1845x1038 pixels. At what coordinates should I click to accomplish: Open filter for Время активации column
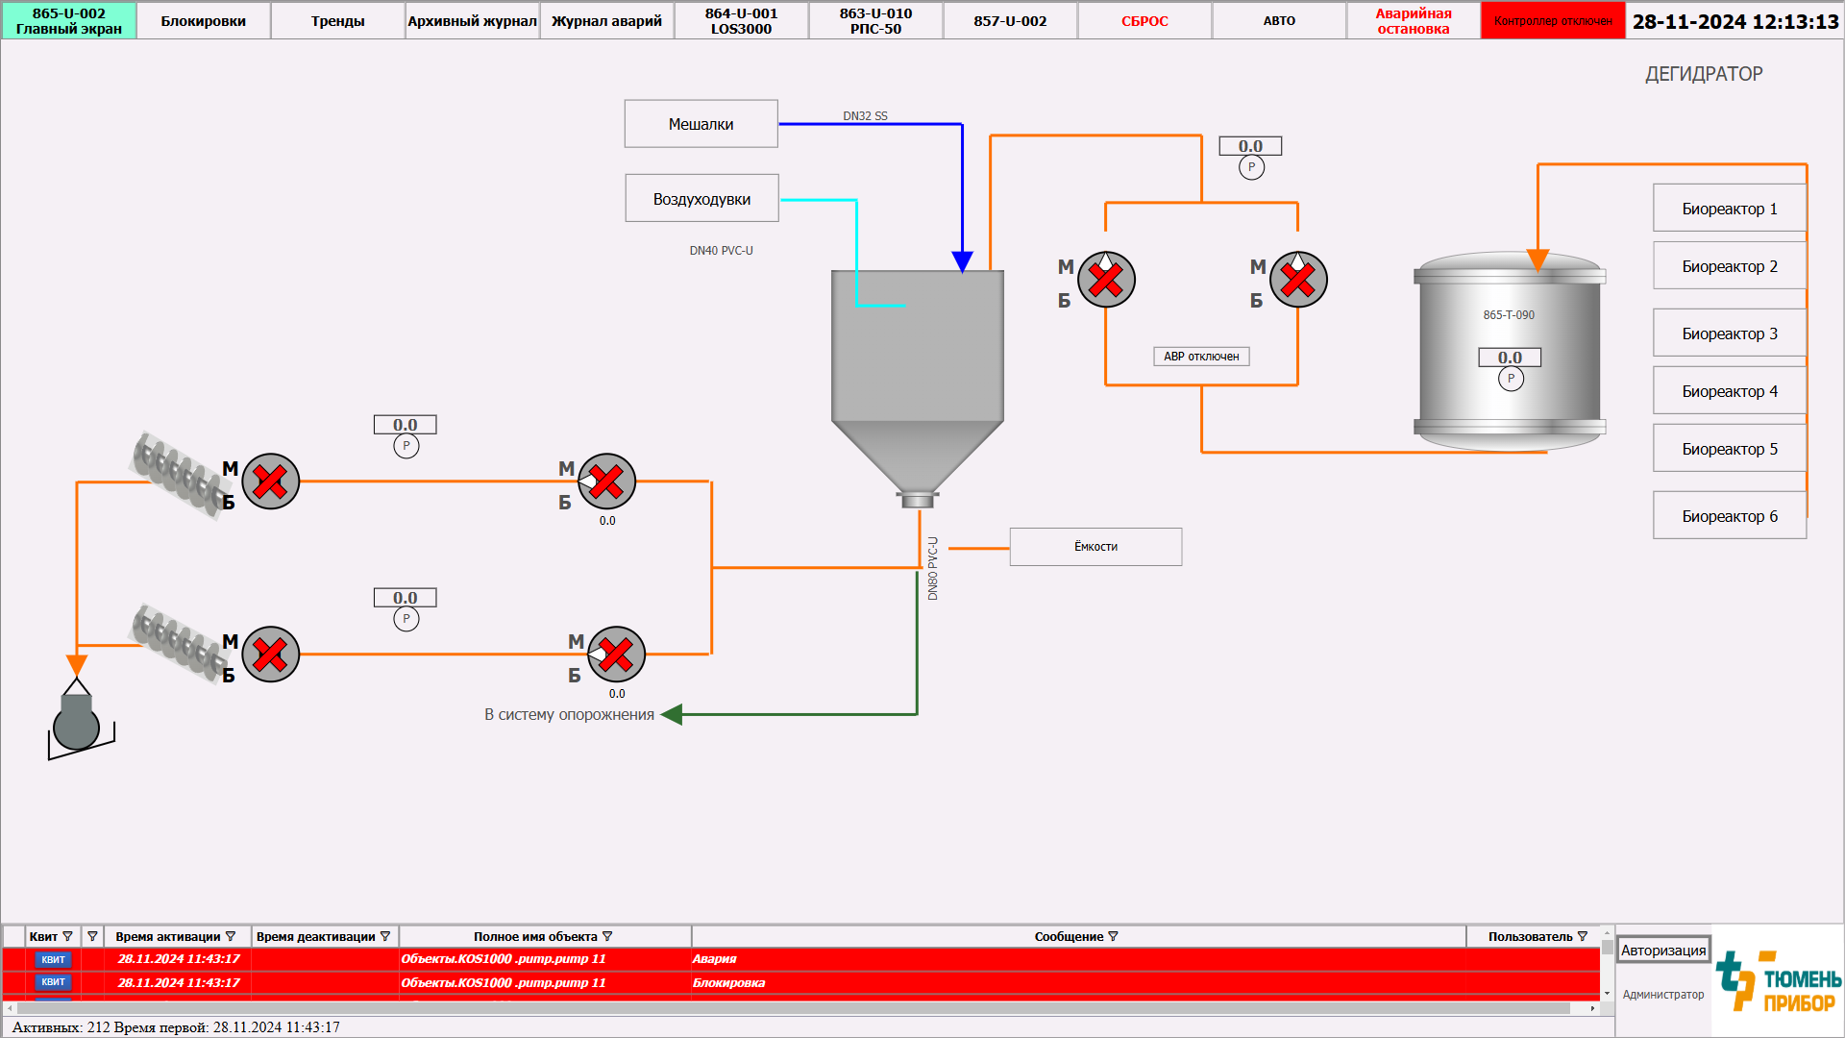pyautogui.click(x=231, y=936)
